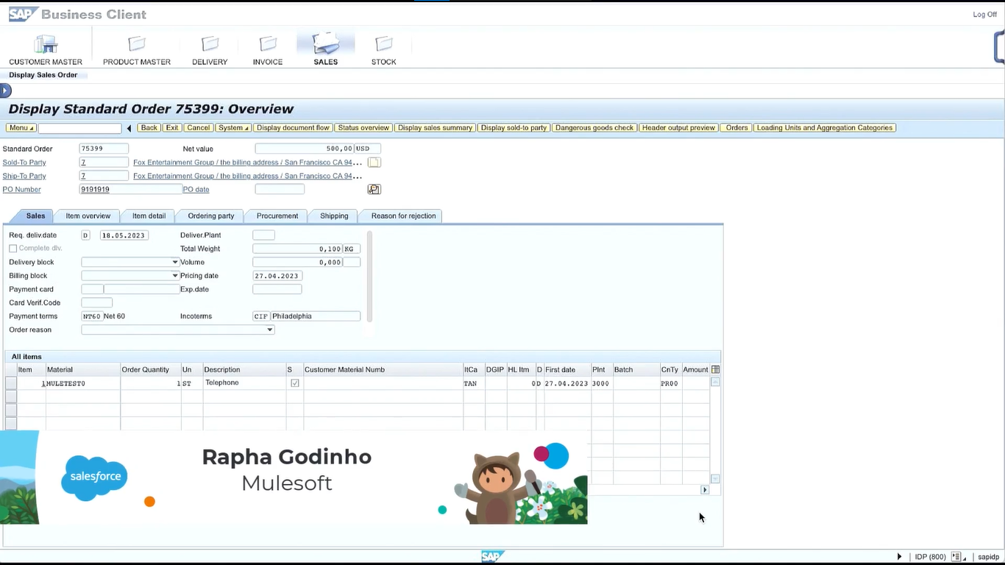Click the items table scroll up arrow
This screenshot has width=1005, height=565.
click(x=715, y=382)
